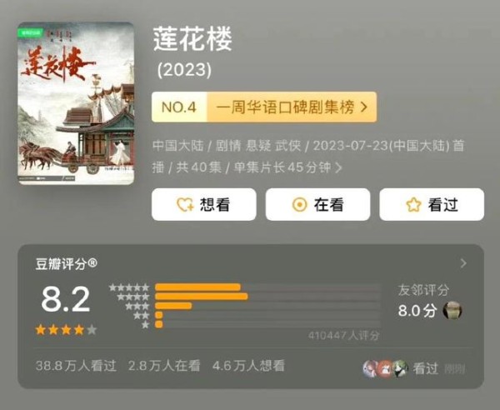The width and height of the screenshot is (500, 410).
Task: Click the green badge on poster corner
Action: coord(31,32)
